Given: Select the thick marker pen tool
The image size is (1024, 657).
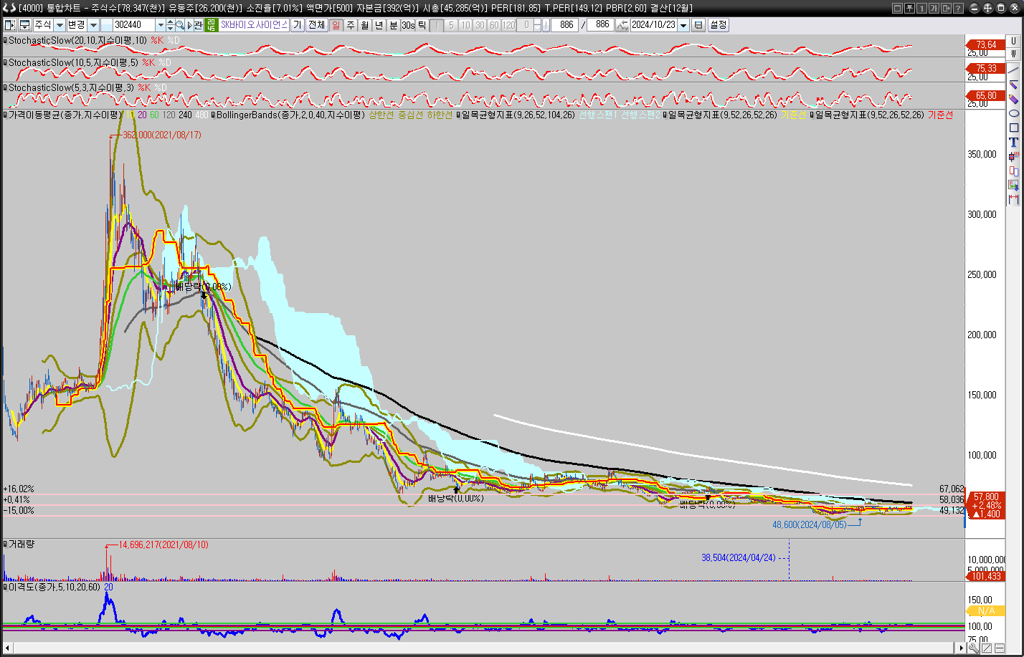Looking at the screenshot, I should (1013, 99).
